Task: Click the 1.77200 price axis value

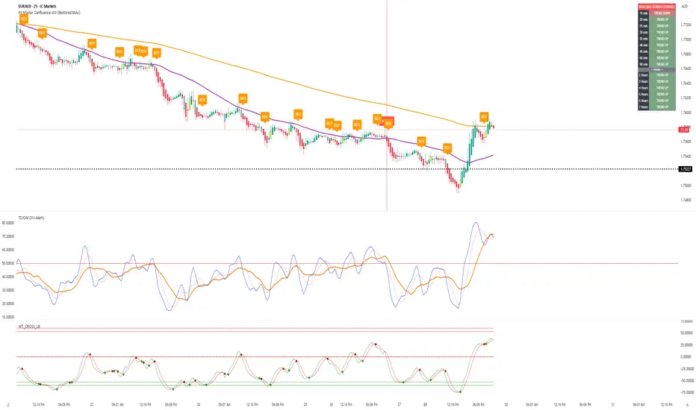Action: tap(686, 25)
